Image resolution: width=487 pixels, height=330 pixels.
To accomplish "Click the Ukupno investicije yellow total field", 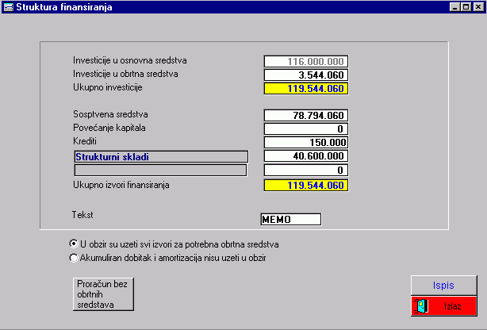I will coord(306,89).
